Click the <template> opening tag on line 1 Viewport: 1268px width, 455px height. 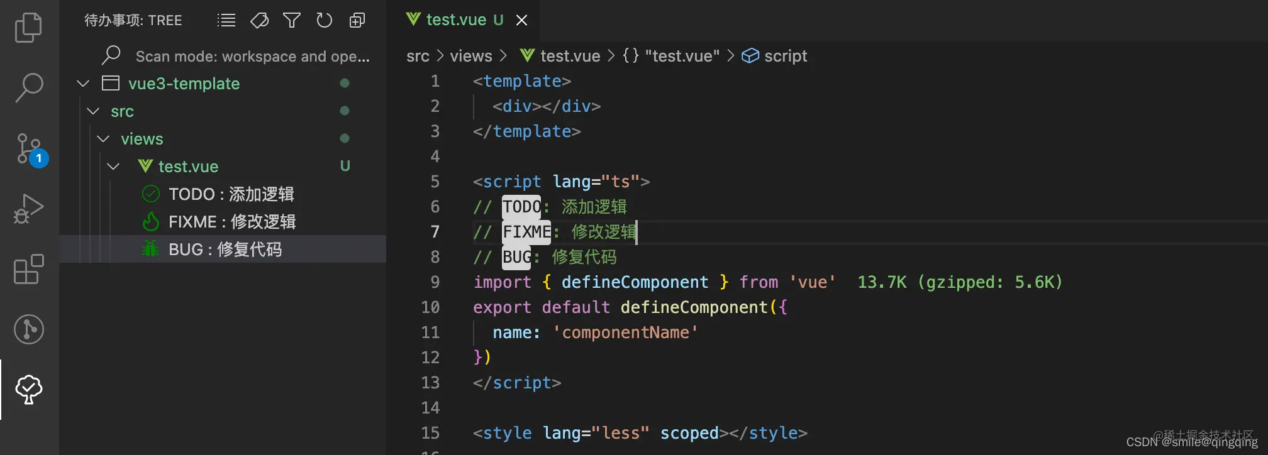point(522,81)
